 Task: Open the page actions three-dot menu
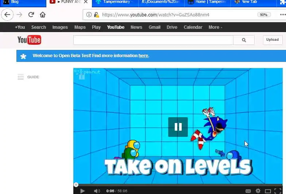click(283, 15)
